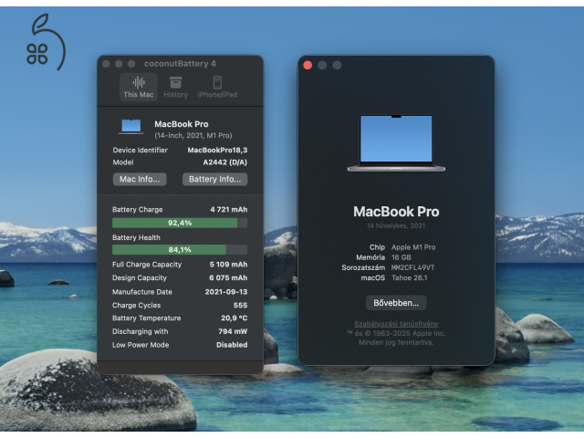Select the serial number MM2CFL49VT

(x=412, y=267)
